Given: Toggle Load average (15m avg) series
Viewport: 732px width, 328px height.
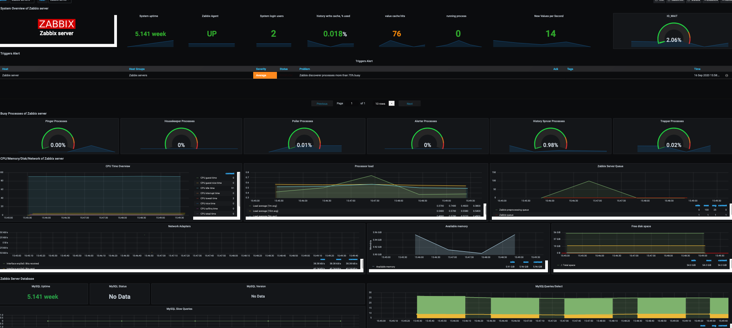Looking at the screenshot, I should [x=265, y=211].
